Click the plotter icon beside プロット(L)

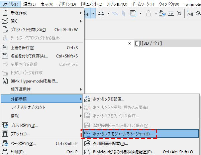pos(5,134)
